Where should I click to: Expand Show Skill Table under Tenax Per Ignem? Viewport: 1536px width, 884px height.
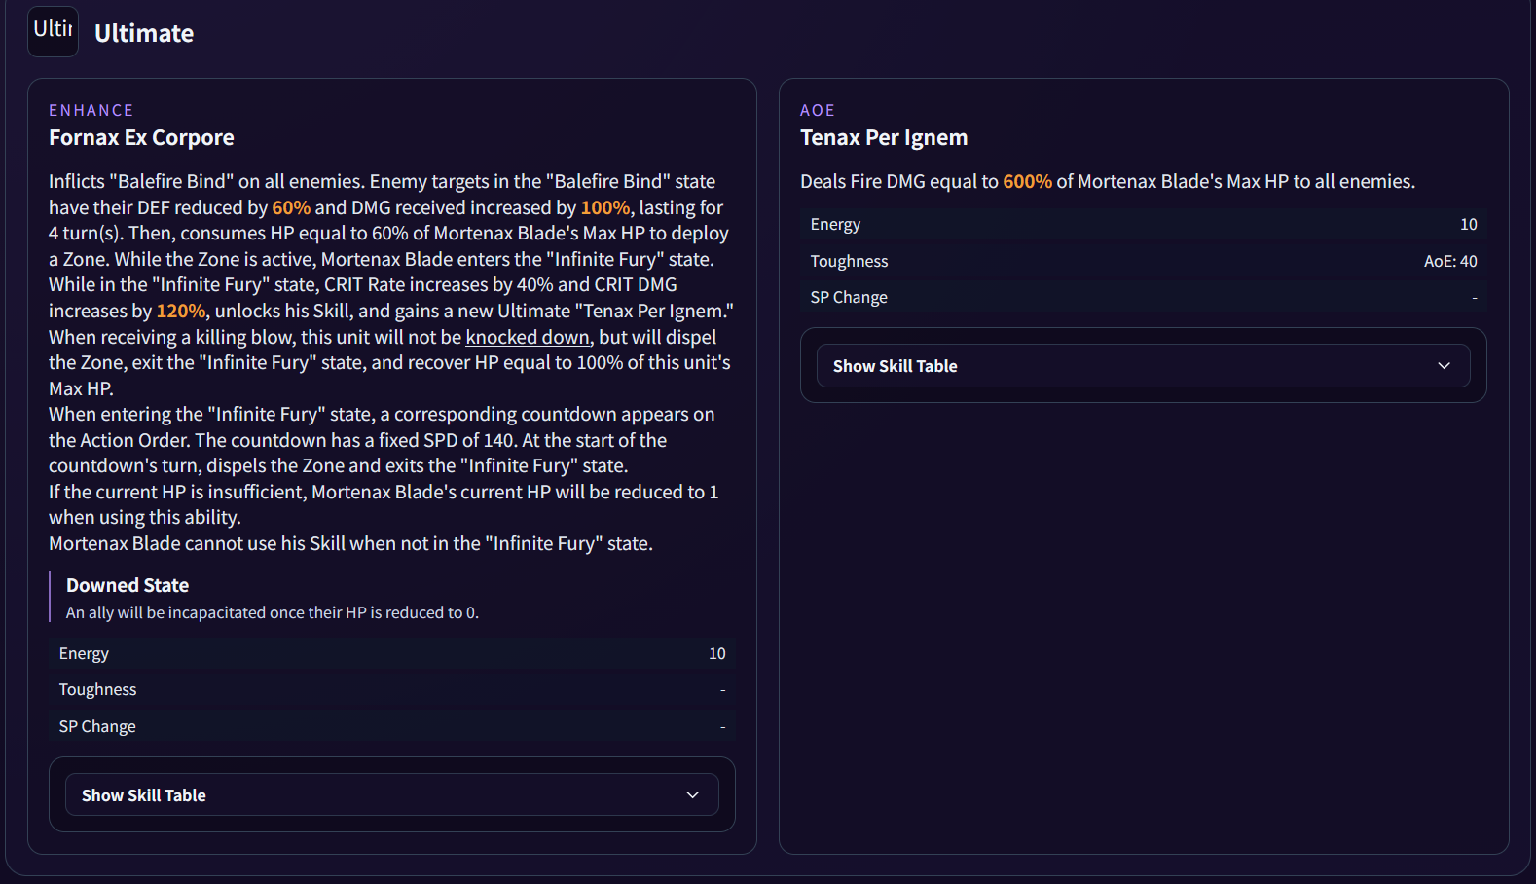1143,365
